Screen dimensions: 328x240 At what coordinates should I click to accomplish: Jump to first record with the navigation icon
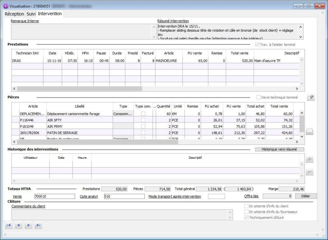(x=9, y=225)
